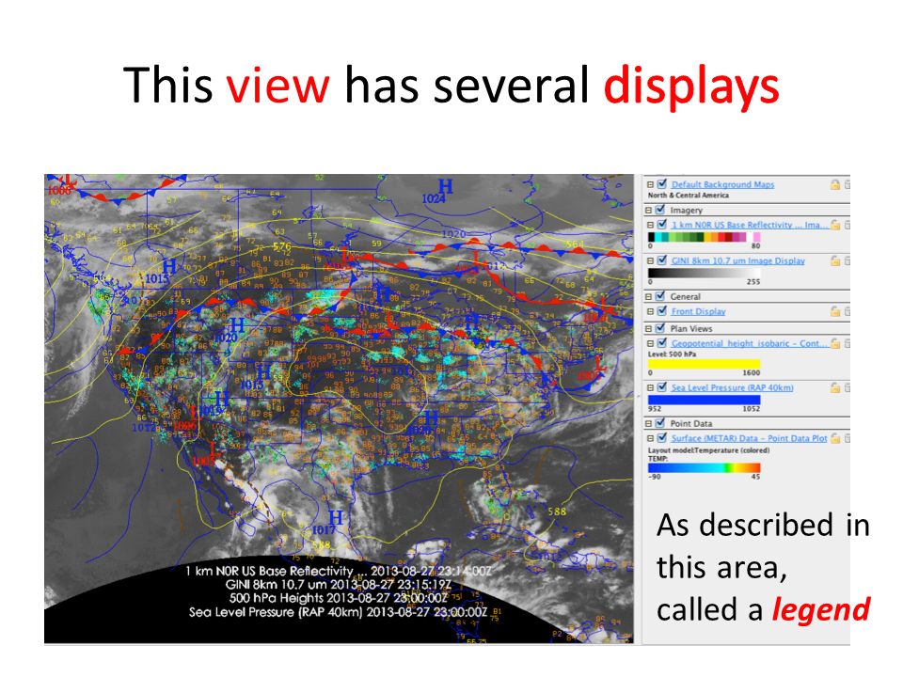This screenshot has height=677, width=903.
Task: Delete the Base Reflectivity display with trash icon
Action: coord(848,225)
